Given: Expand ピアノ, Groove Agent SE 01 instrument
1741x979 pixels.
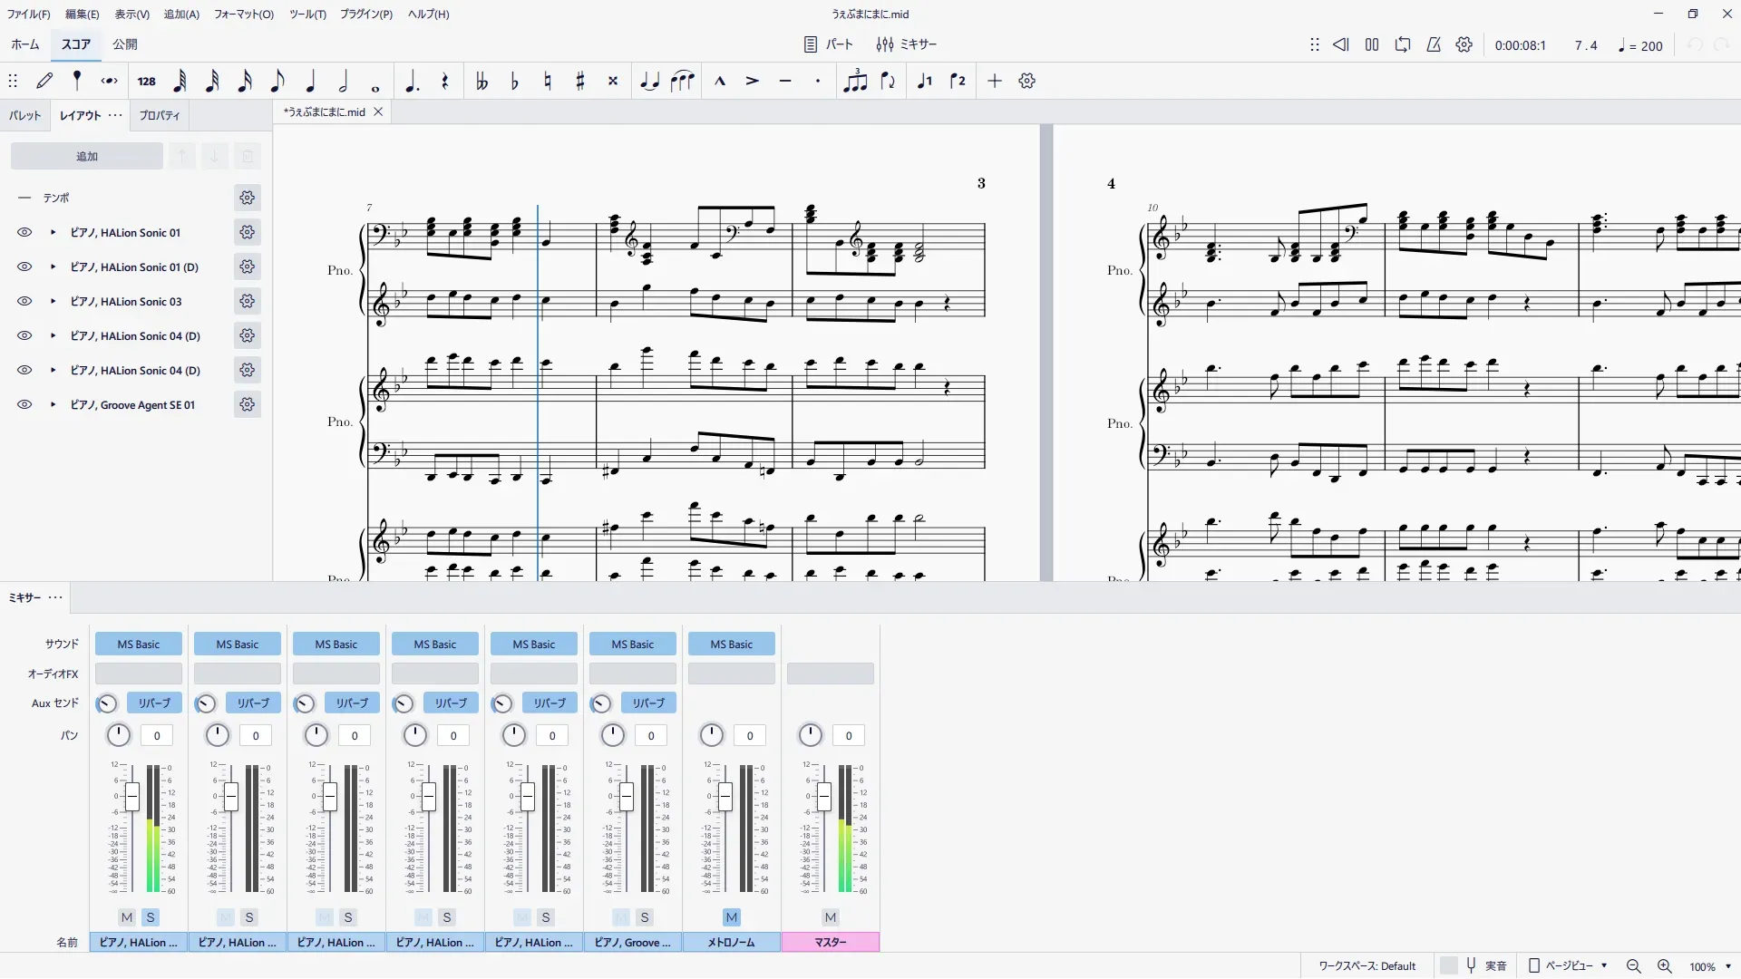Looking at the screenshot, I should point(53,405).
